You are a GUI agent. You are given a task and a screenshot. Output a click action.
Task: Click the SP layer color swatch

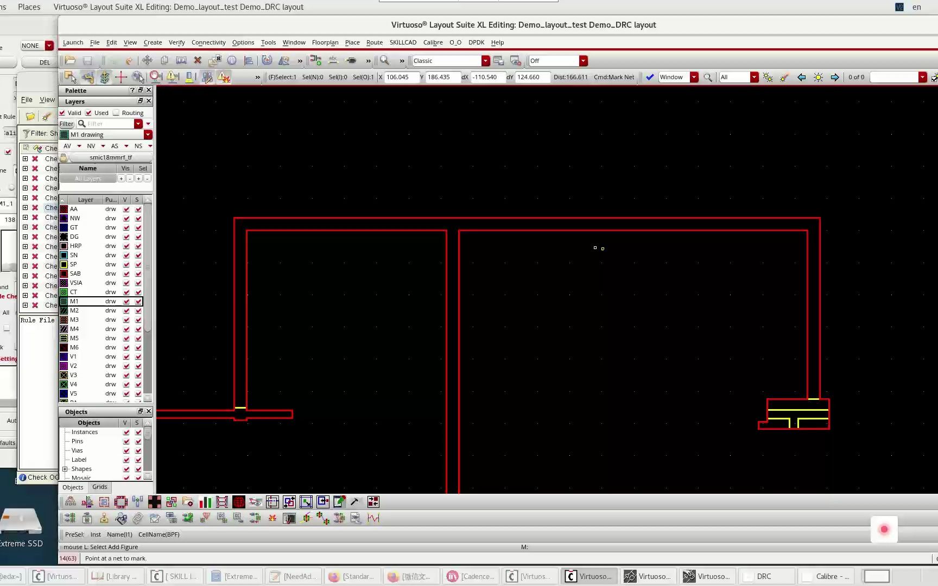(64, 264)
